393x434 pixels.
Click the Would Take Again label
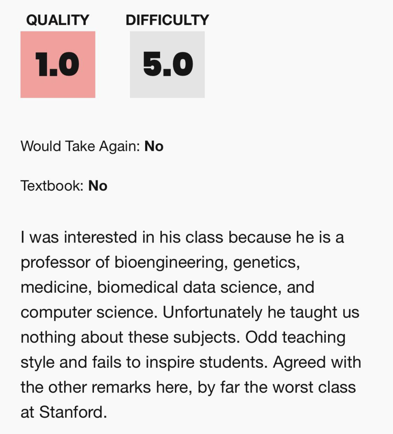click(80, 146)
